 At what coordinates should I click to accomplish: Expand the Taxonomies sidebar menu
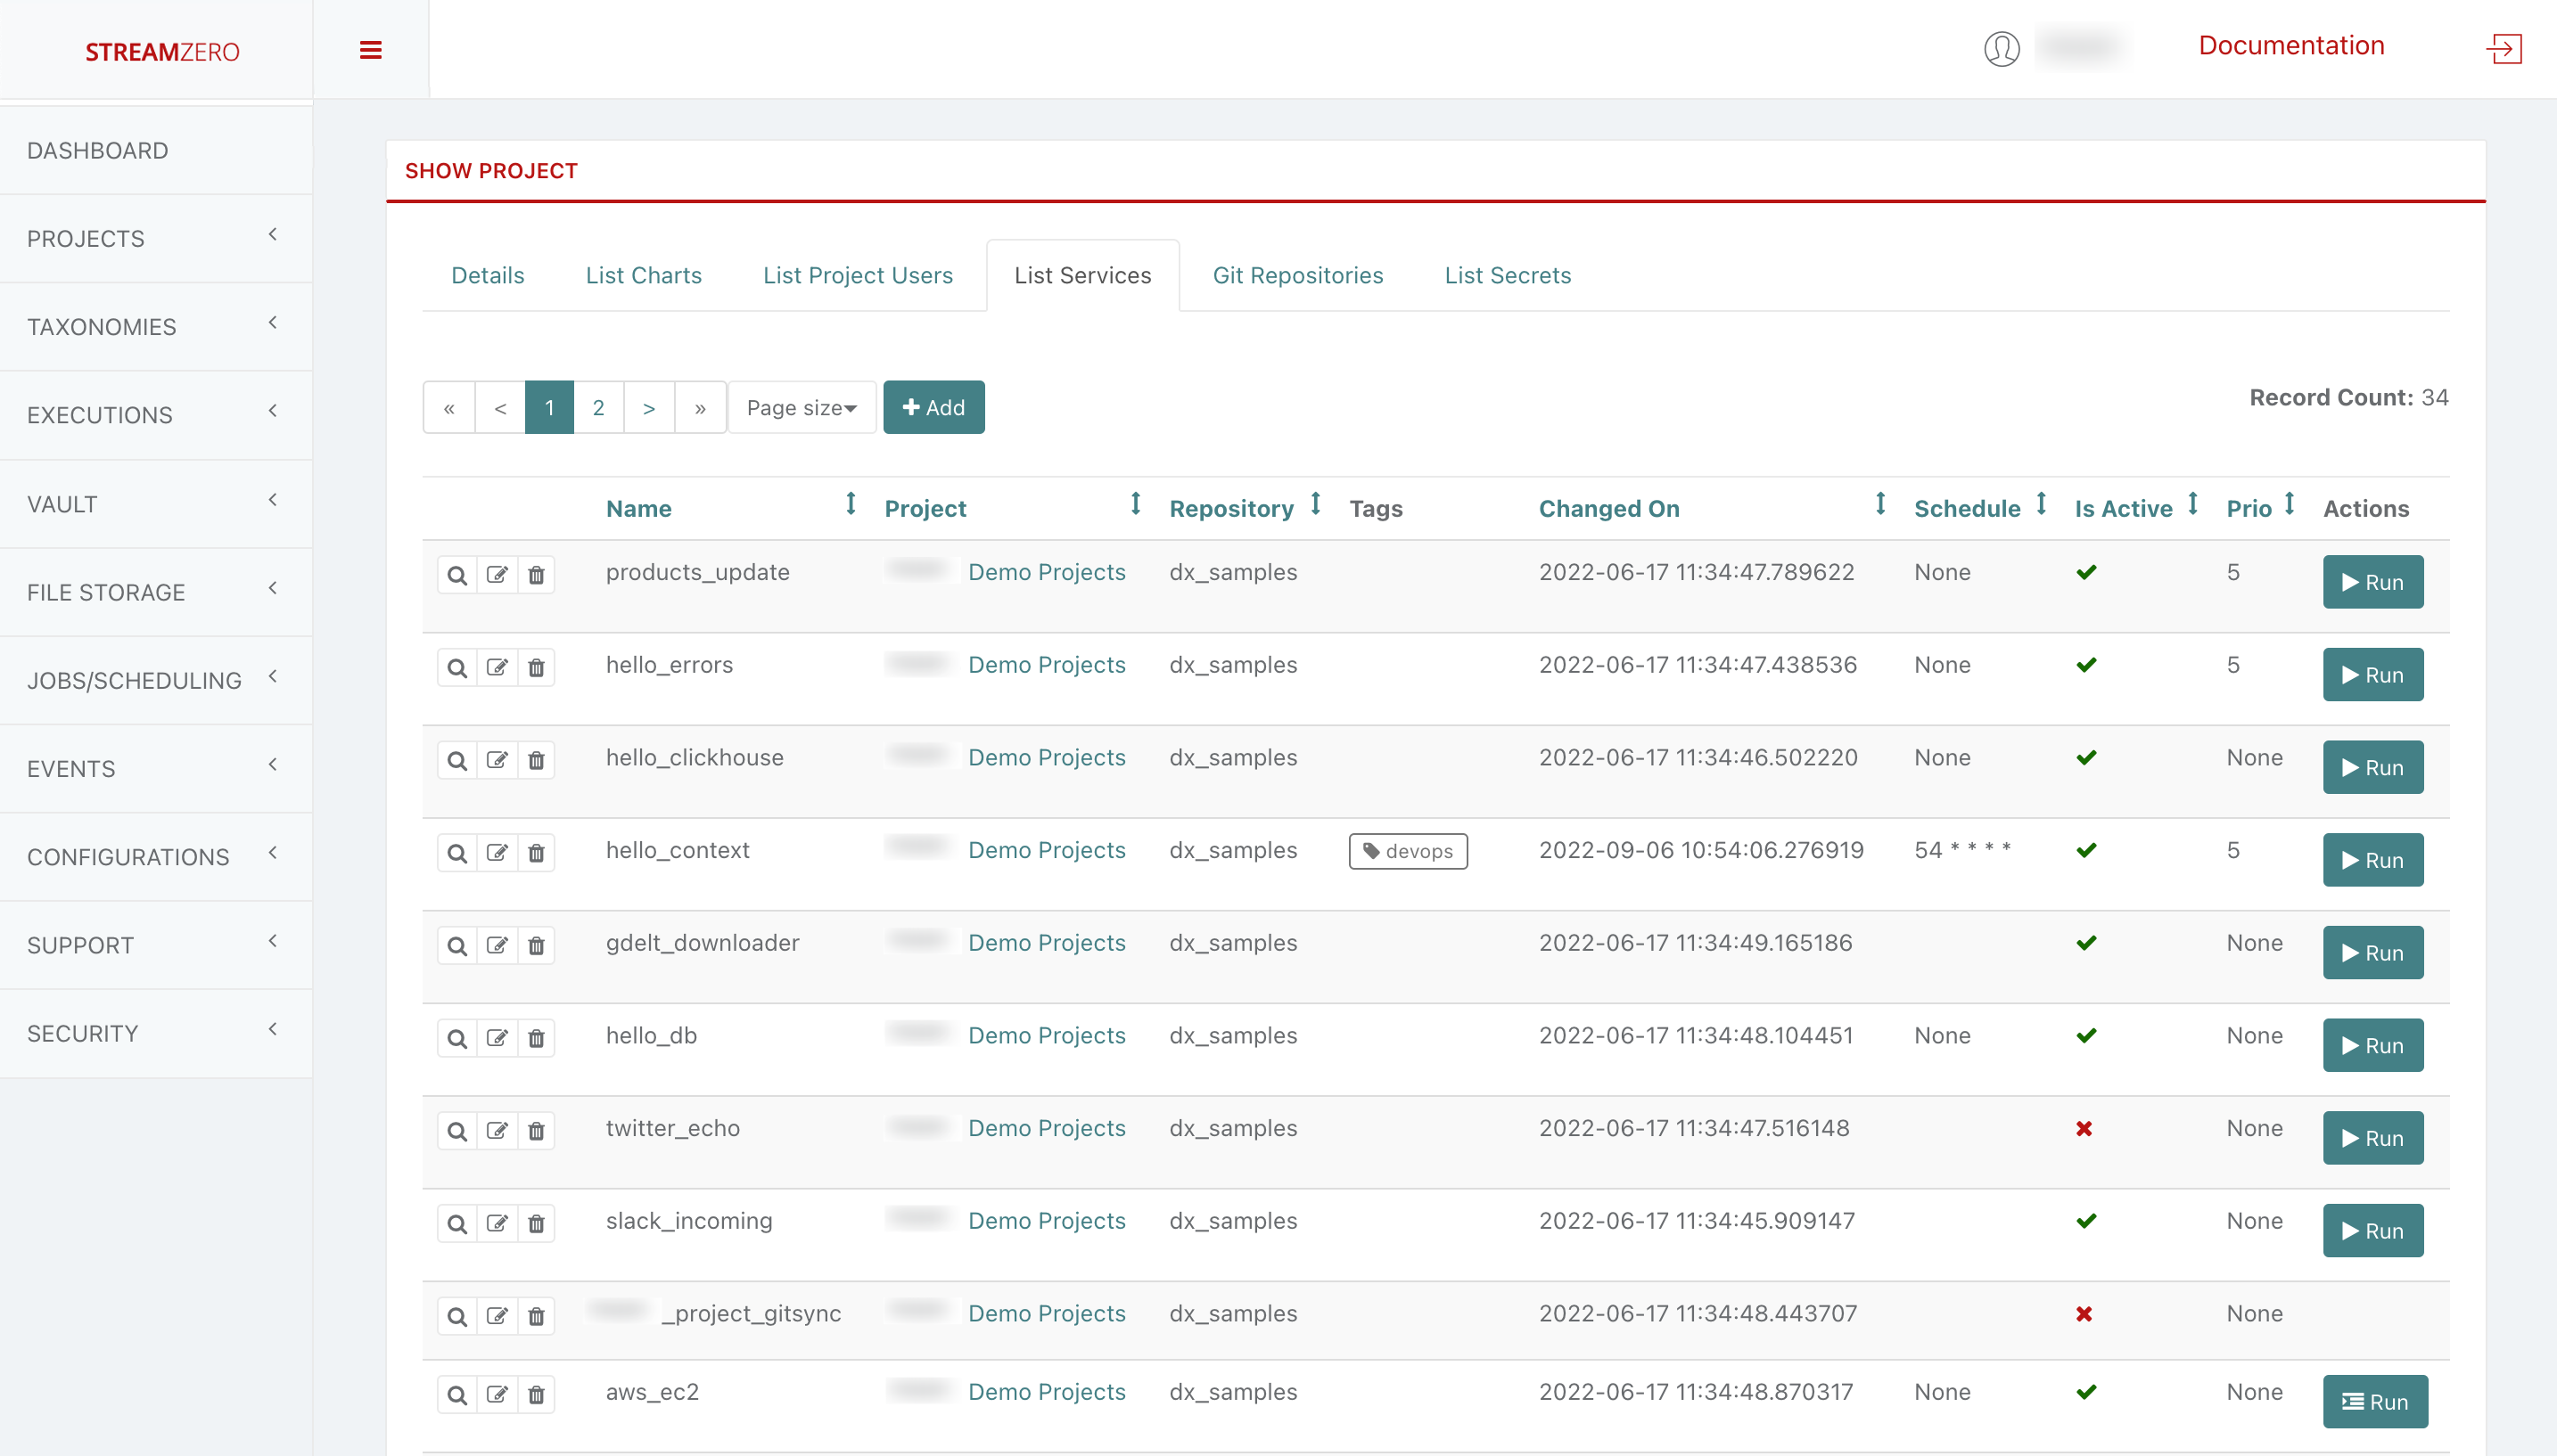(156, 327)
